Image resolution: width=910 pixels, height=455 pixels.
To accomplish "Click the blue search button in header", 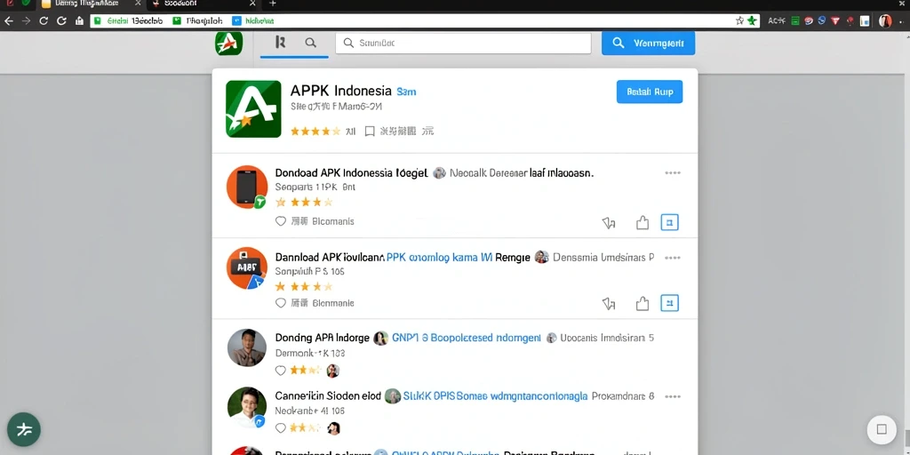I will pos(648,43).
